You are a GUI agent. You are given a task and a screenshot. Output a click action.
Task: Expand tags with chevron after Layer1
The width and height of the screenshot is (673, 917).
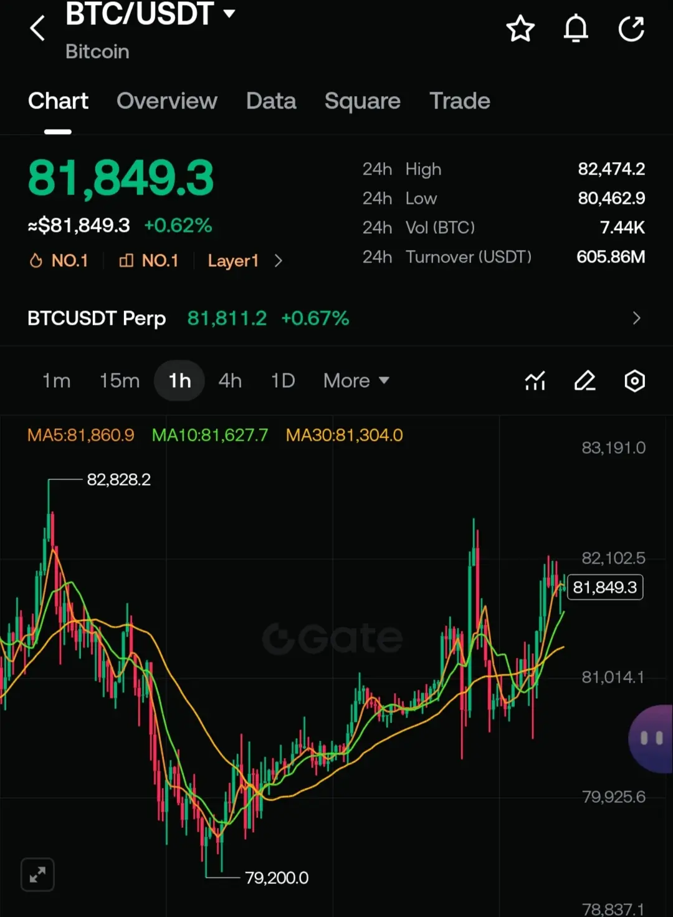[278, 261]
